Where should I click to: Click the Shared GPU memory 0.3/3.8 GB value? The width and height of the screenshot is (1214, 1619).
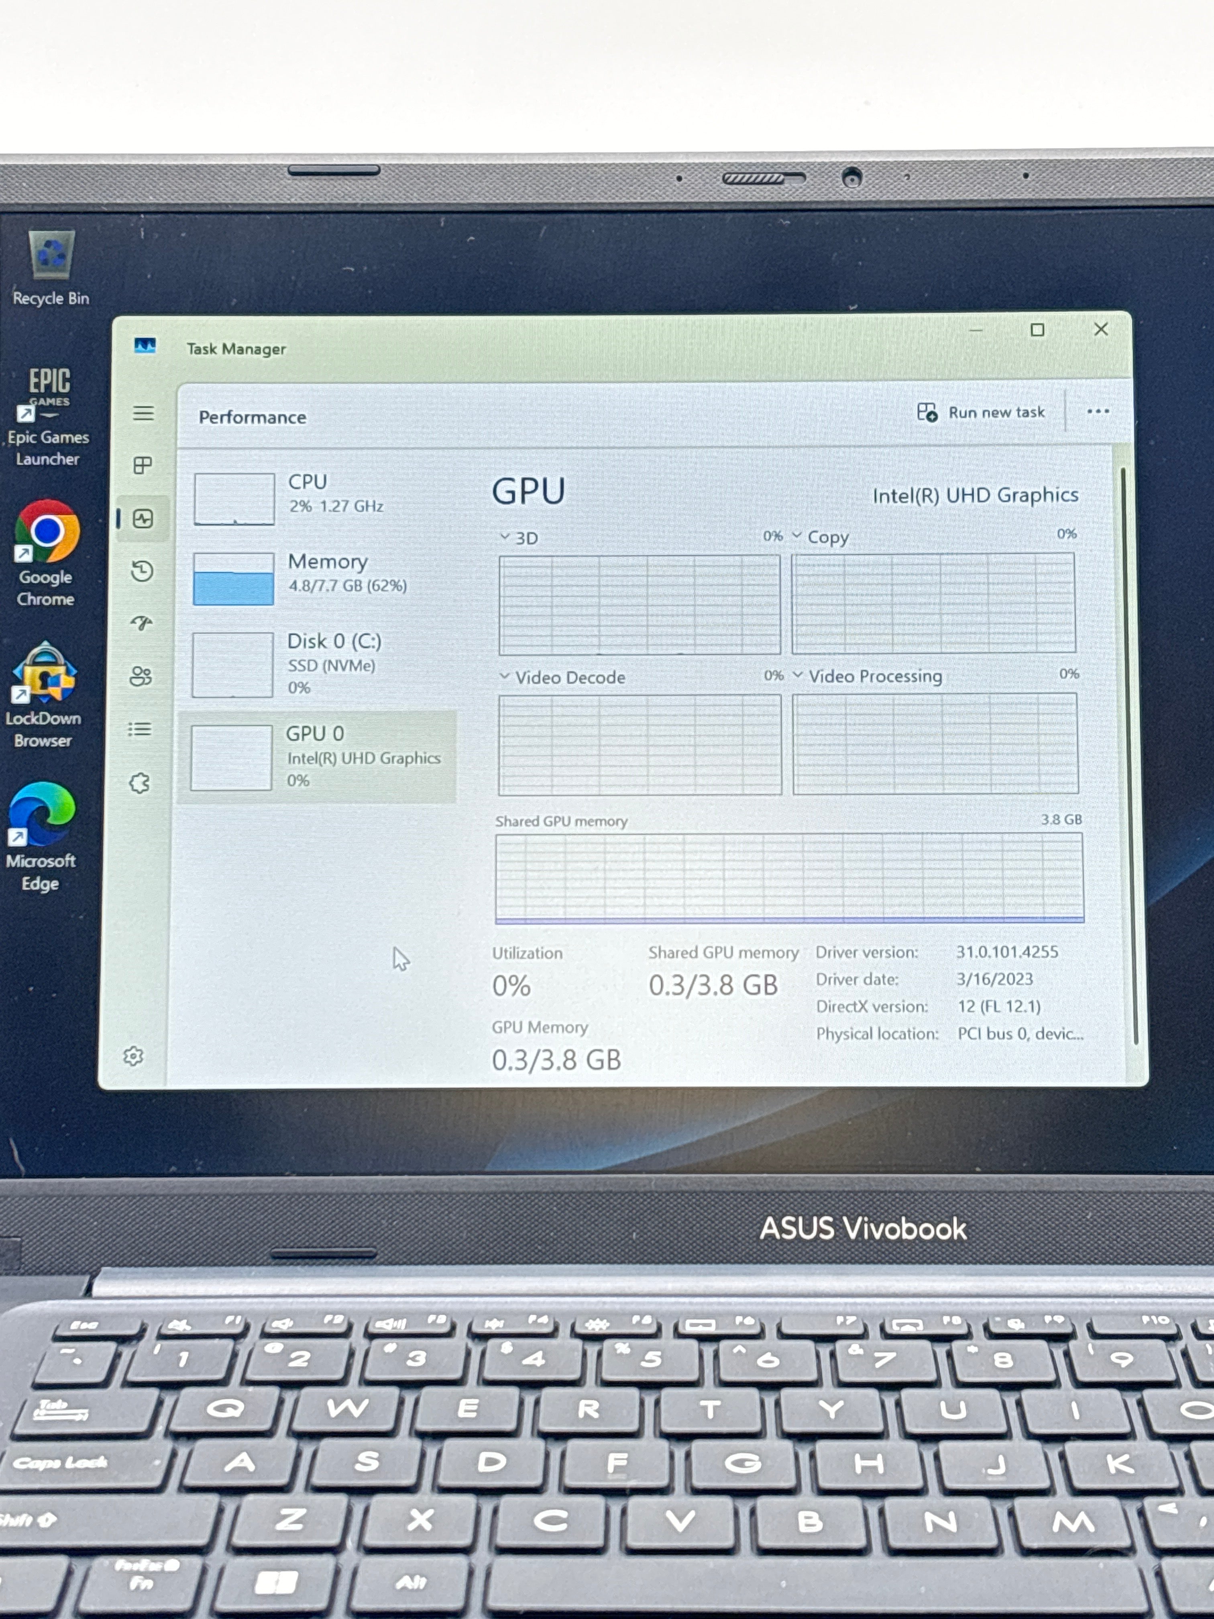click(713, 985)
